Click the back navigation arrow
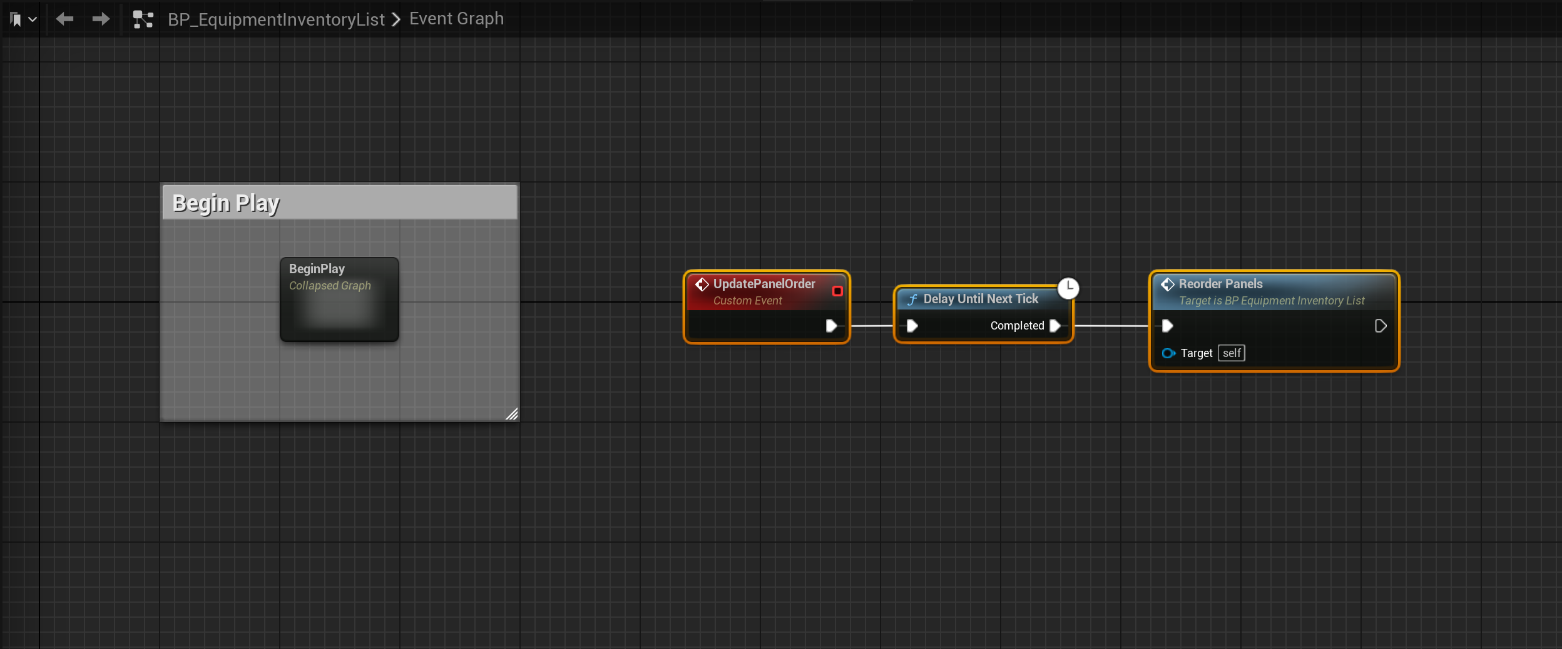This screenshot has width=1562, height=649. tap(64, 19)
